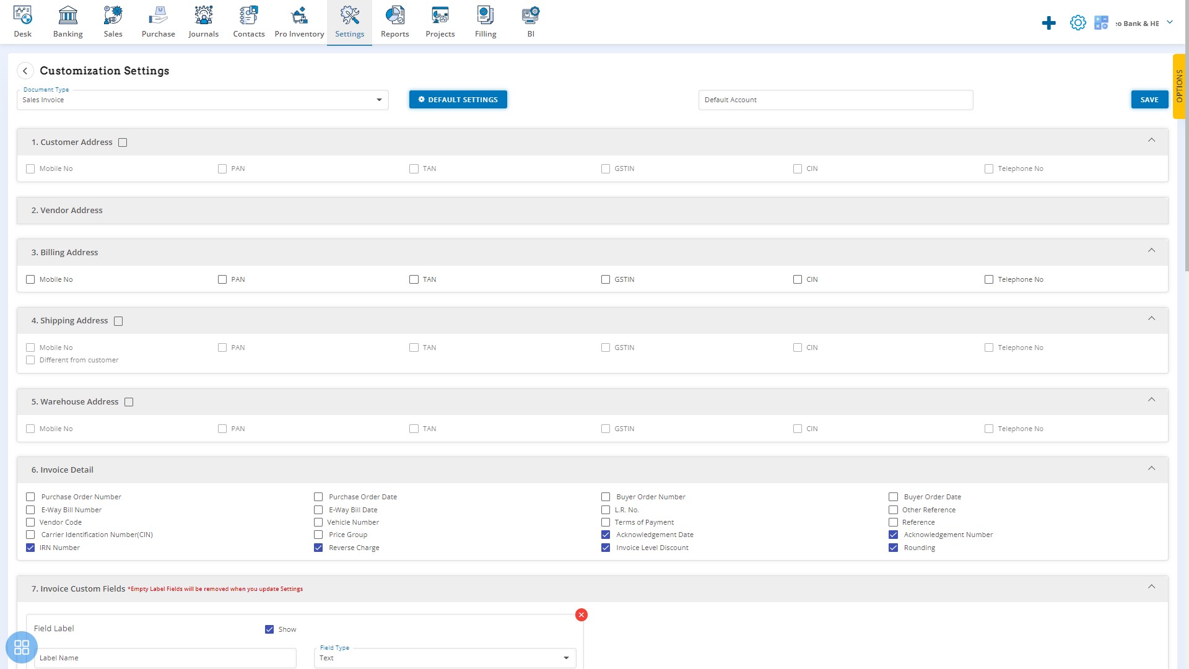Navigate to the Sales module
The width and height of the screenshot is (1189, 669).
click(113, 22)
